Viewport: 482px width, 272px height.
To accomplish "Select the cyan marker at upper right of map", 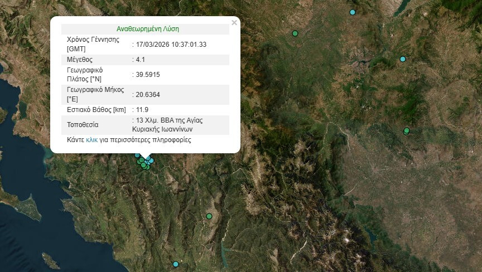I will 403,59.
